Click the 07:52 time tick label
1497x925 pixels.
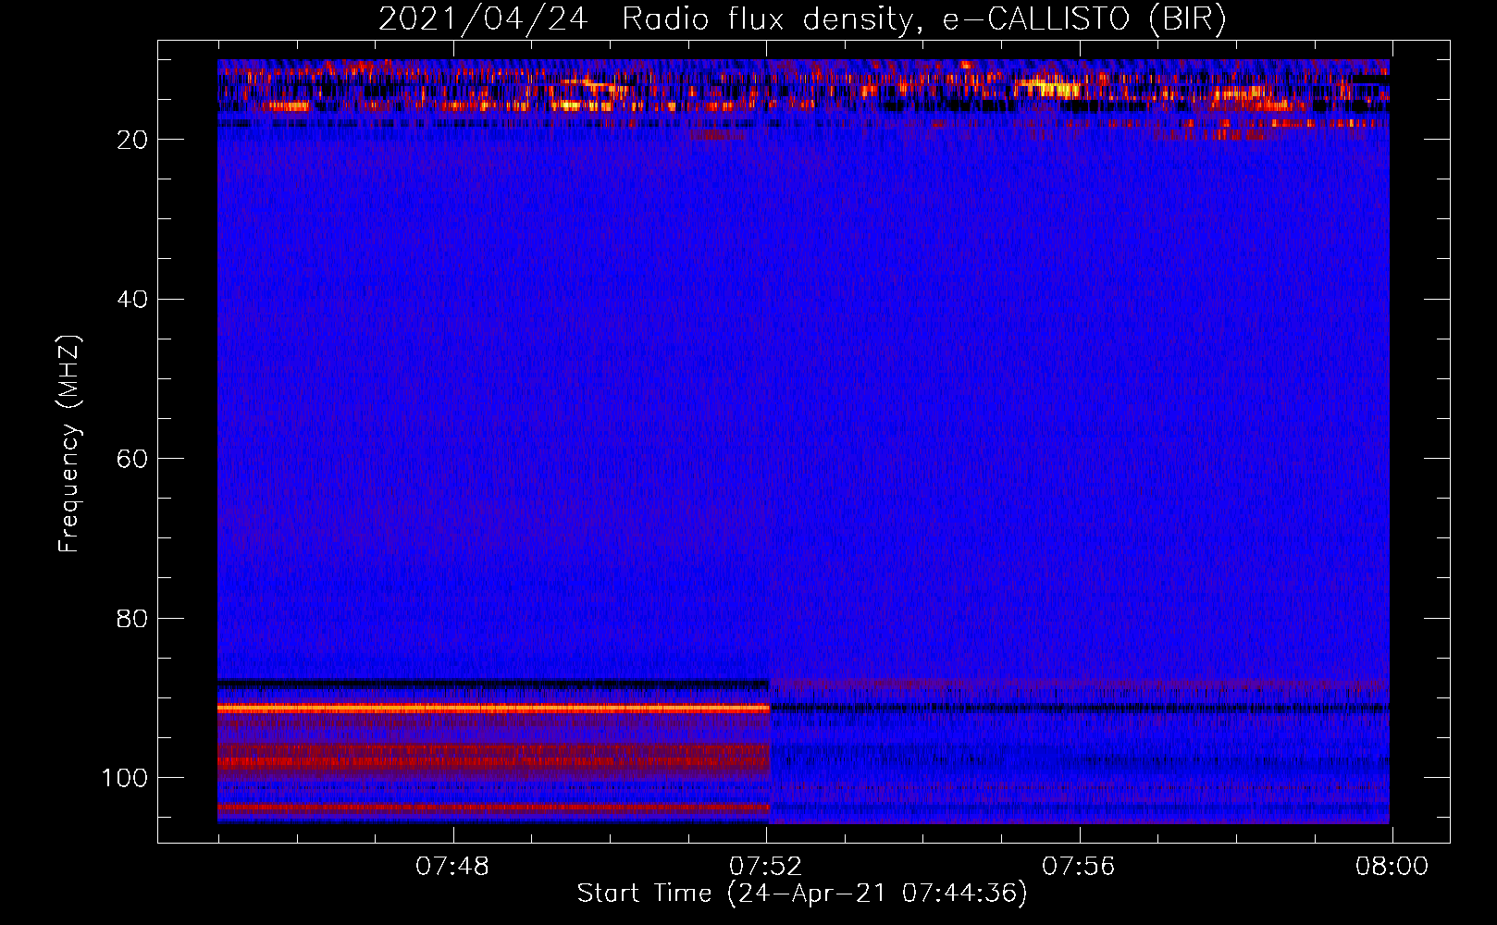point(765,867)
